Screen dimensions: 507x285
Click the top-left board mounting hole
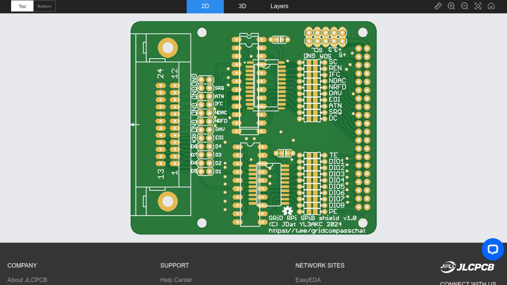point(202,33)
